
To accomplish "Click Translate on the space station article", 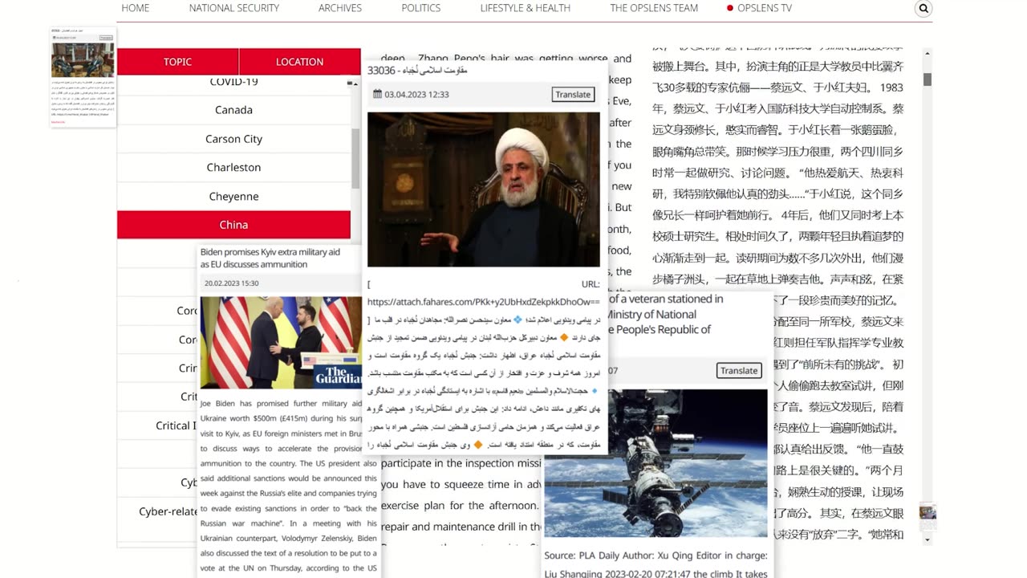I will [739, 370].
